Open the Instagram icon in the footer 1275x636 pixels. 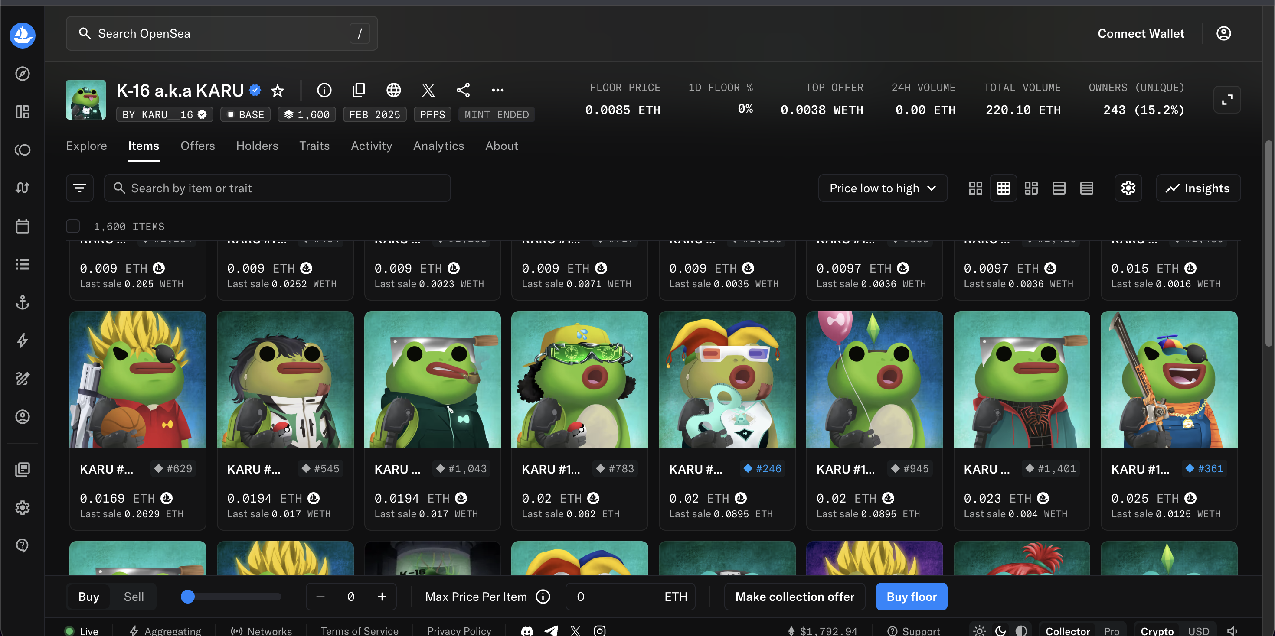[x=599, y=630]
